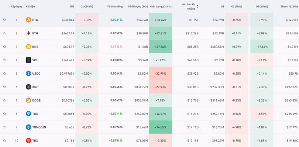Open the DOGE symbol link
Viewport: 299px width, 147px height.
pyautogui.click(x=37, y=100)
